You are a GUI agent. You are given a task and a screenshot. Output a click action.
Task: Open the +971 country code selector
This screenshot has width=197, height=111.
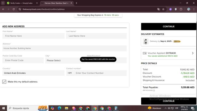pyautogui.click(x=70, y=73)
